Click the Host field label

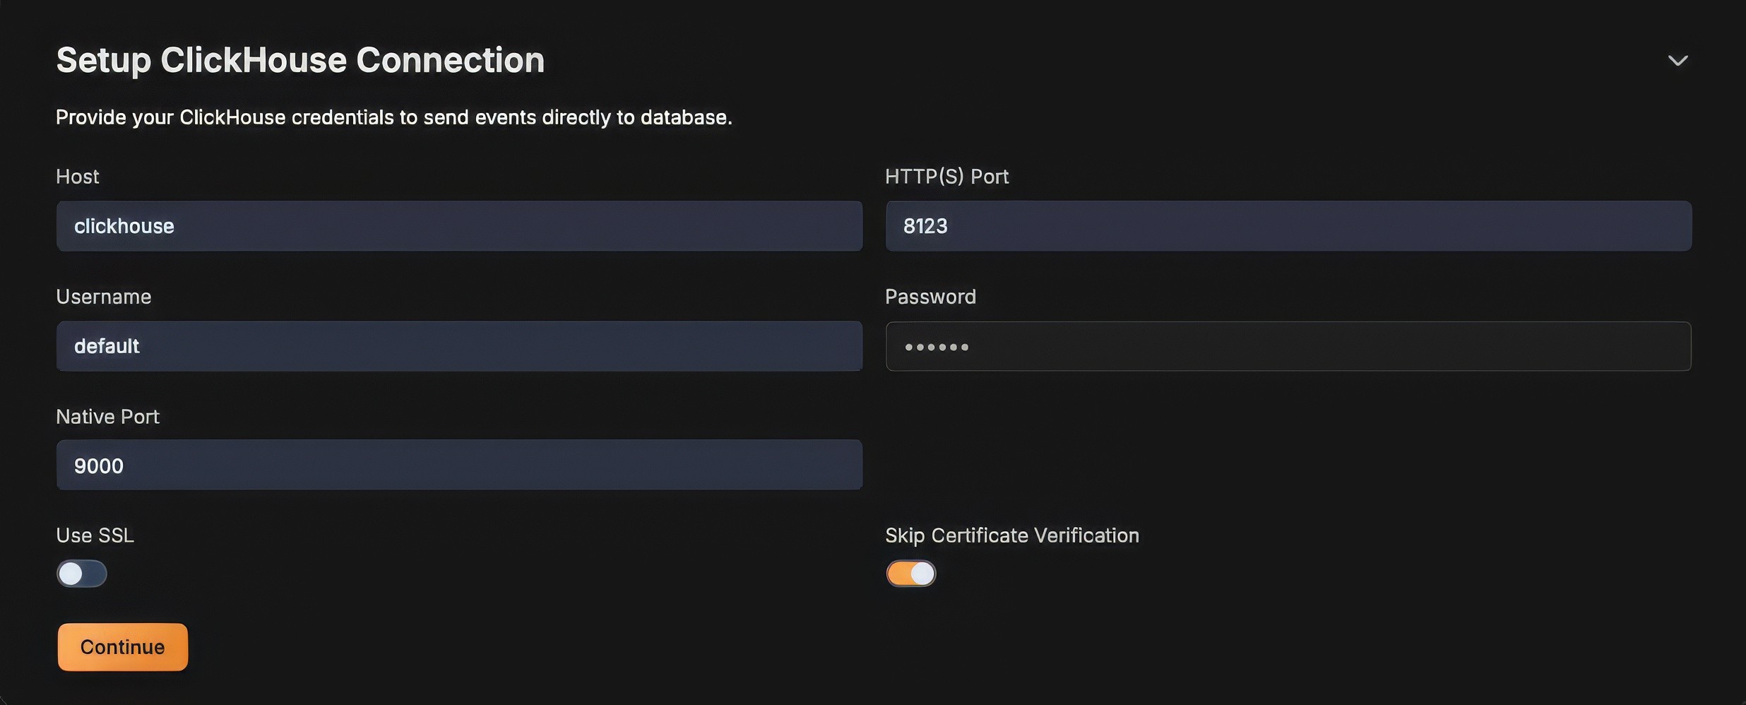pos(78,177)
